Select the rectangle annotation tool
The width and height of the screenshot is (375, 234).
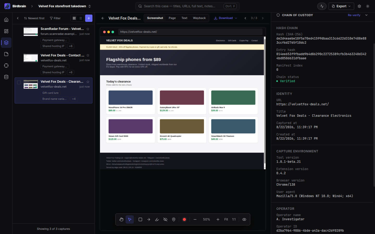(140, 219)
